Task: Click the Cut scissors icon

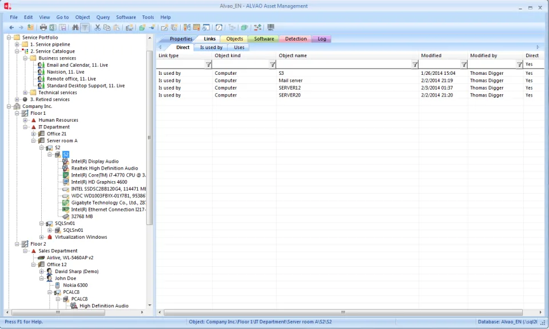Action: [x=97, y=27]
